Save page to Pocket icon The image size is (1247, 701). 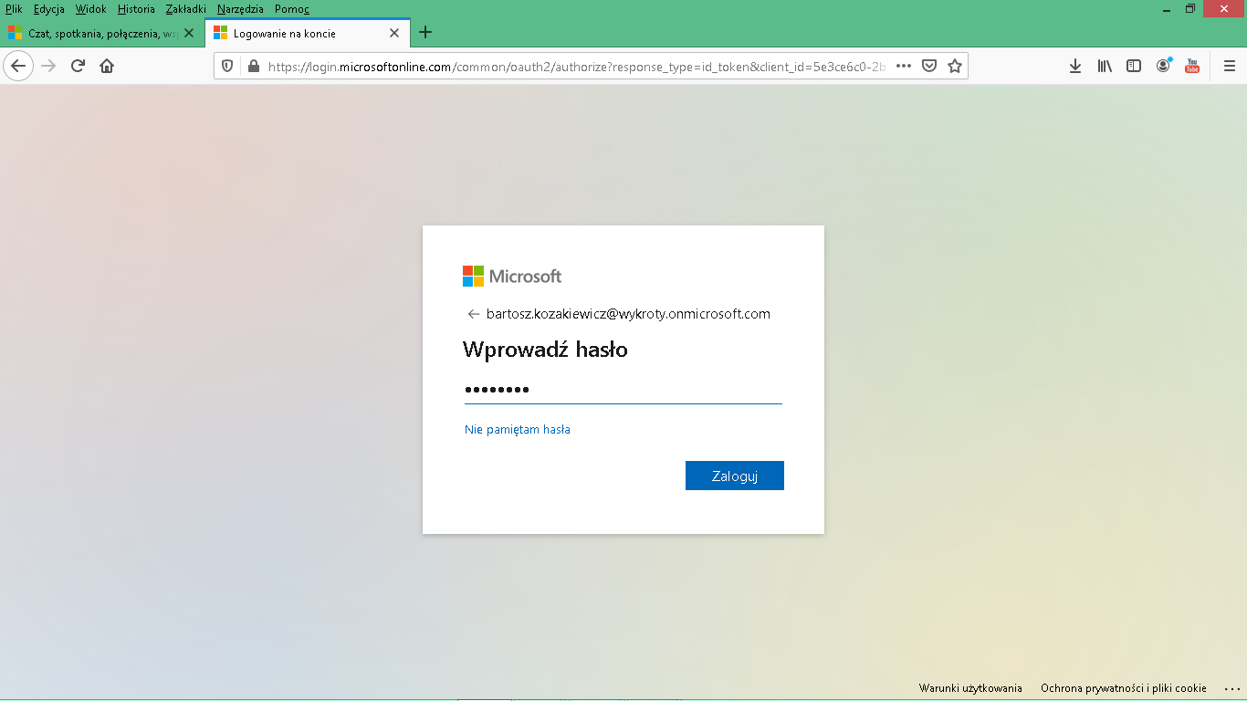[929, 66]
